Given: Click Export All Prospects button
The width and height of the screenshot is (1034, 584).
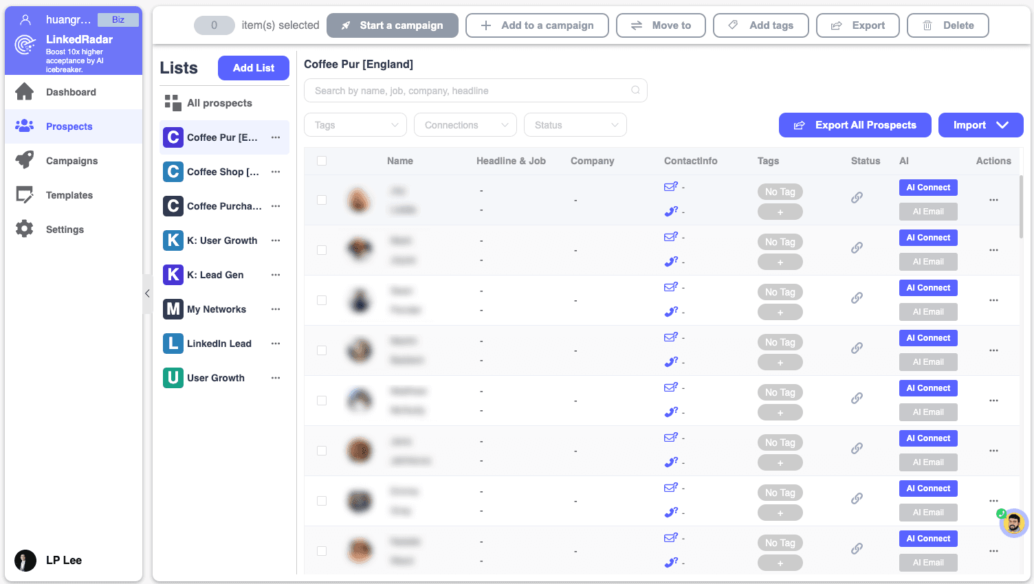Looking at the screenshot, I should pos(855,125).
